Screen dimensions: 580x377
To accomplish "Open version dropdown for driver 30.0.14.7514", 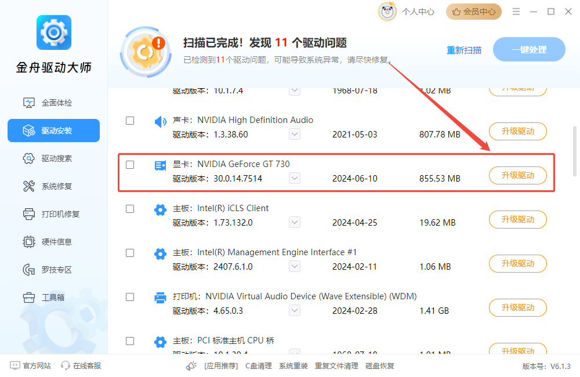I will (295, 178).
